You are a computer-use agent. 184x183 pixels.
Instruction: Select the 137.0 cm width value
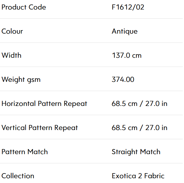click(127, 56)
